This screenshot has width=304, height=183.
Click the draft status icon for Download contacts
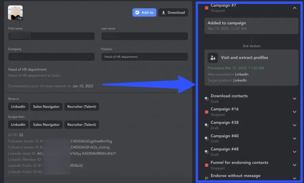[207, 98]
